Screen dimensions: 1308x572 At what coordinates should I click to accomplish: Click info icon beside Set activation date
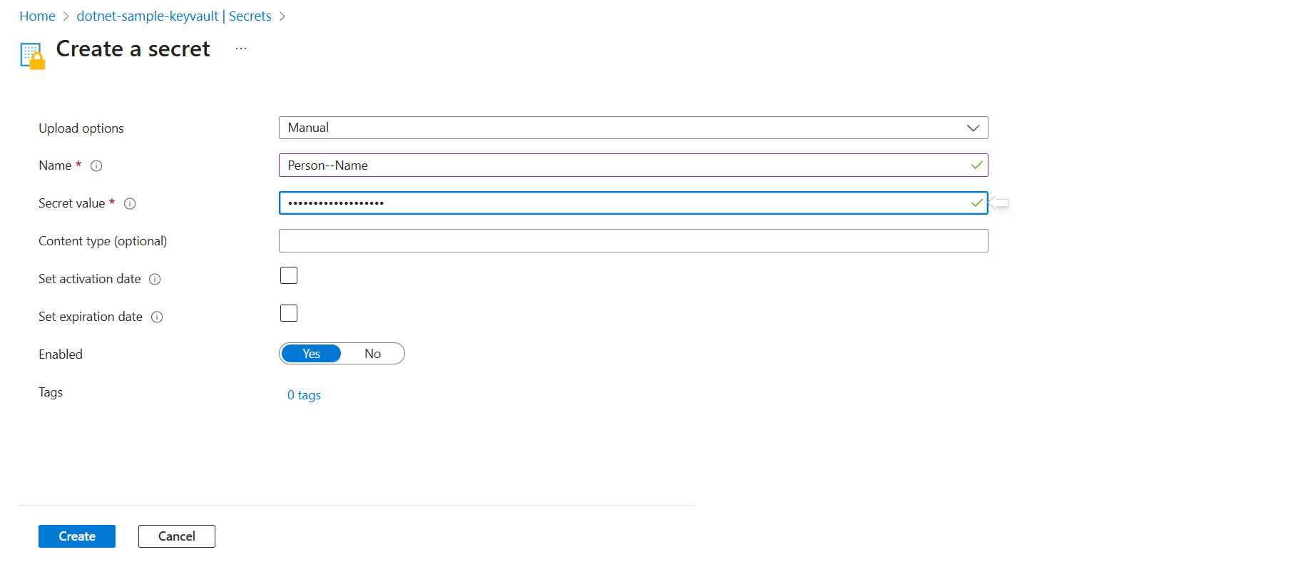coord(155,280)
